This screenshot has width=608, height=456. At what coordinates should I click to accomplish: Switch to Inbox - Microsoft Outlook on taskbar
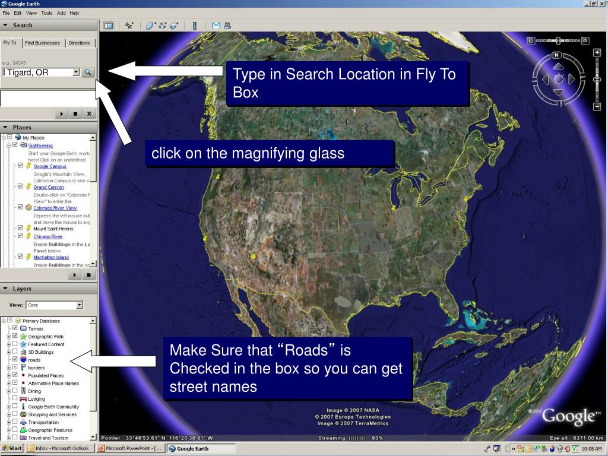(59, 448)
